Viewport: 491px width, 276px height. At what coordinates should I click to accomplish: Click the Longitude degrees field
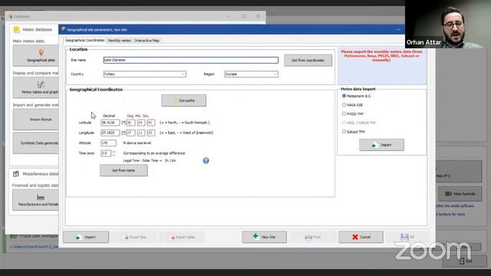click(130, 133)
